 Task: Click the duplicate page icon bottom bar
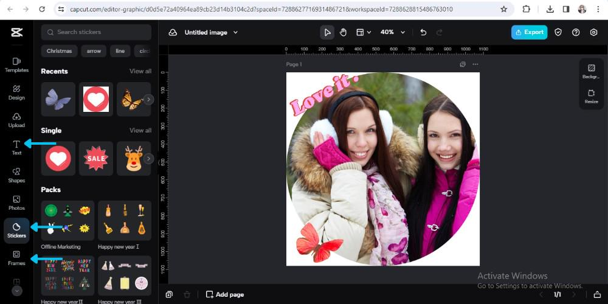(169, 295)
